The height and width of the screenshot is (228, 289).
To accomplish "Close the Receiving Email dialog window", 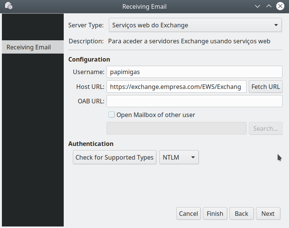I will pyautogui.click(x=280, y=6).
